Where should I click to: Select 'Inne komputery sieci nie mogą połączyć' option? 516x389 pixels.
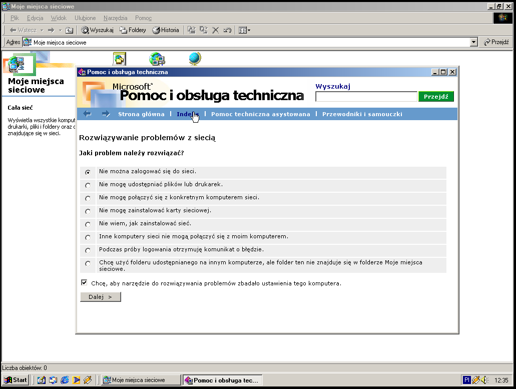pyautogui.click(x=88, y=237)
